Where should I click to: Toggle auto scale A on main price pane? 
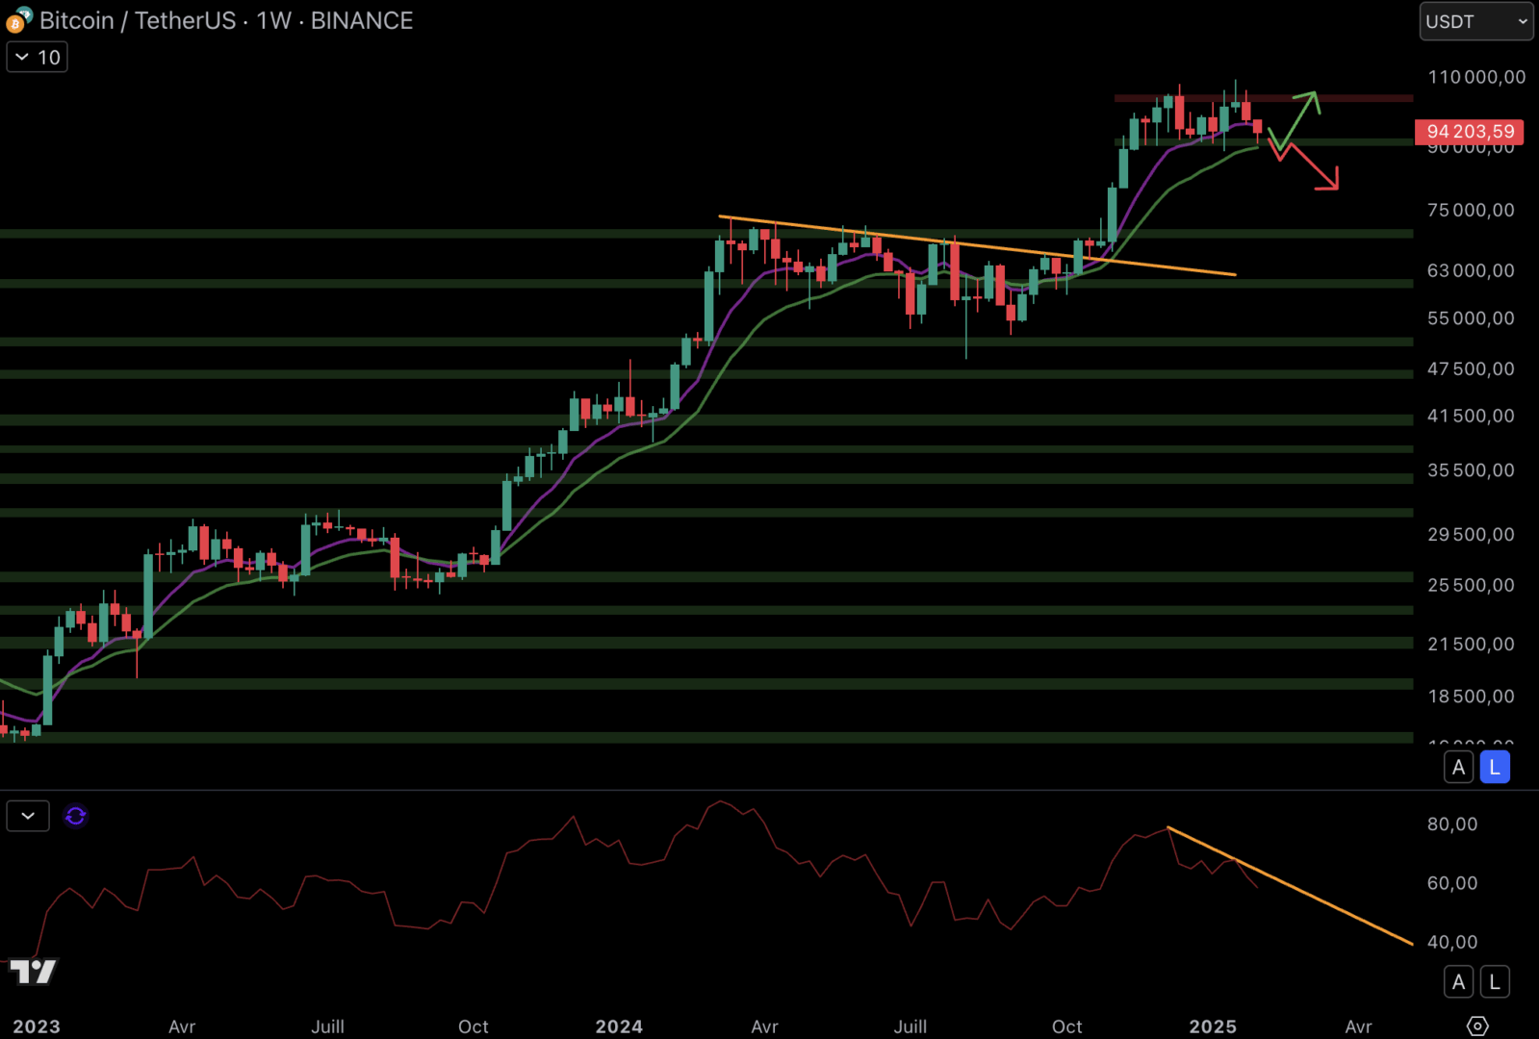pyautogui.click(x=1458, y=767)
